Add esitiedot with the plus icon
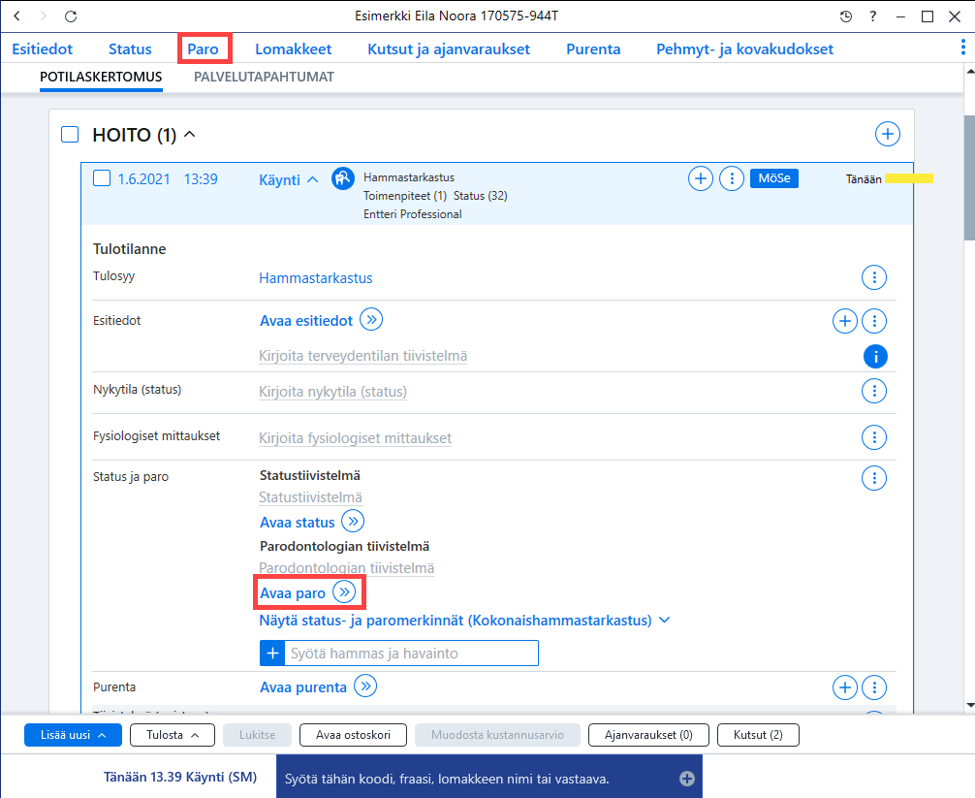 click(x=844, y=321)
